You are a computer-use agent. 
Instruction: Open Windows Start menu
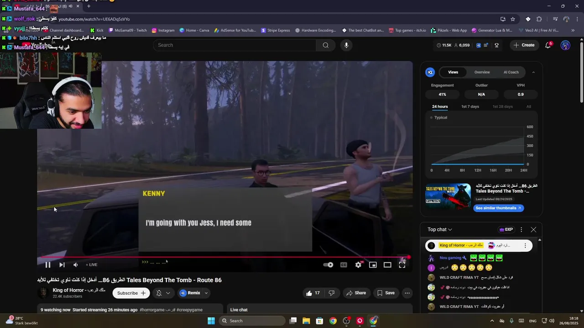(211, 321)
